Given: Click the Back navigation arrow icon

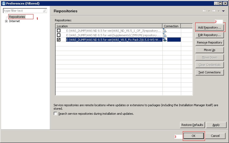Looking at the screenshot, I should click(x=204, y=11).
